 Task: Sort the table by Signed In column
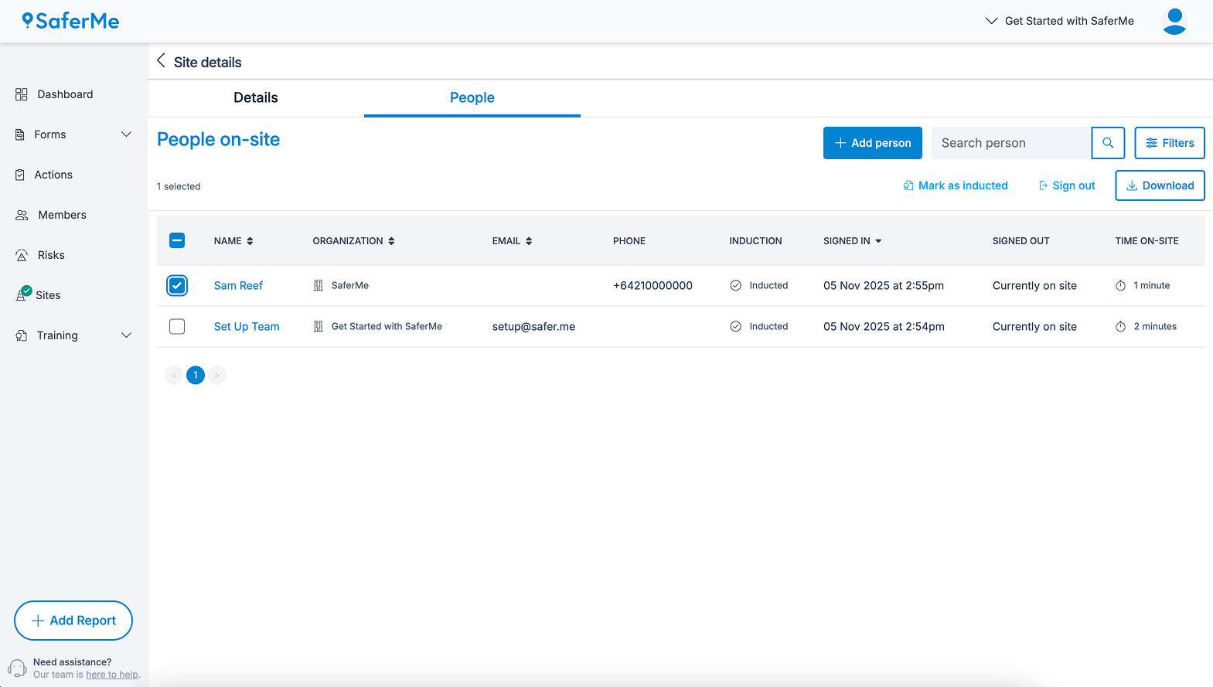[852, 241]
